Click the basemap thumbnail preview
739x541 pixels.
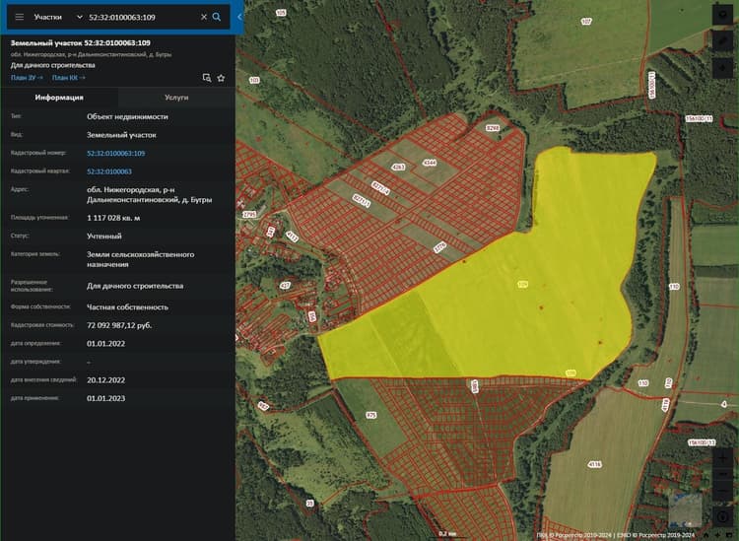686,509
